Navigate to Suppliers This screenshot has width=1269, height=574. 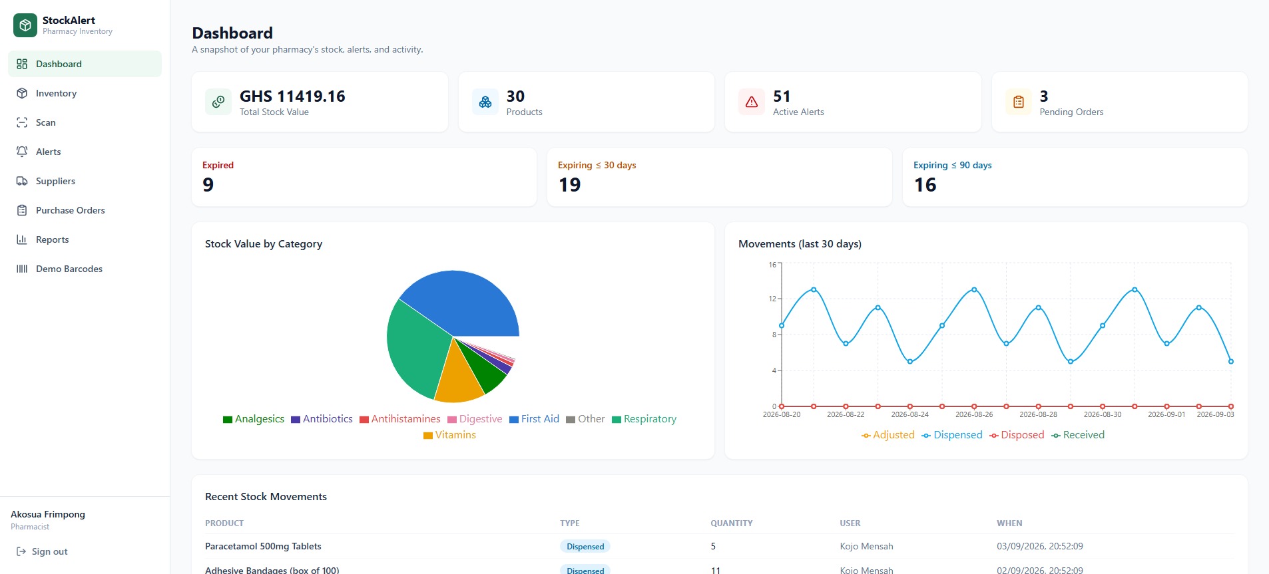[x=85, y=181]
